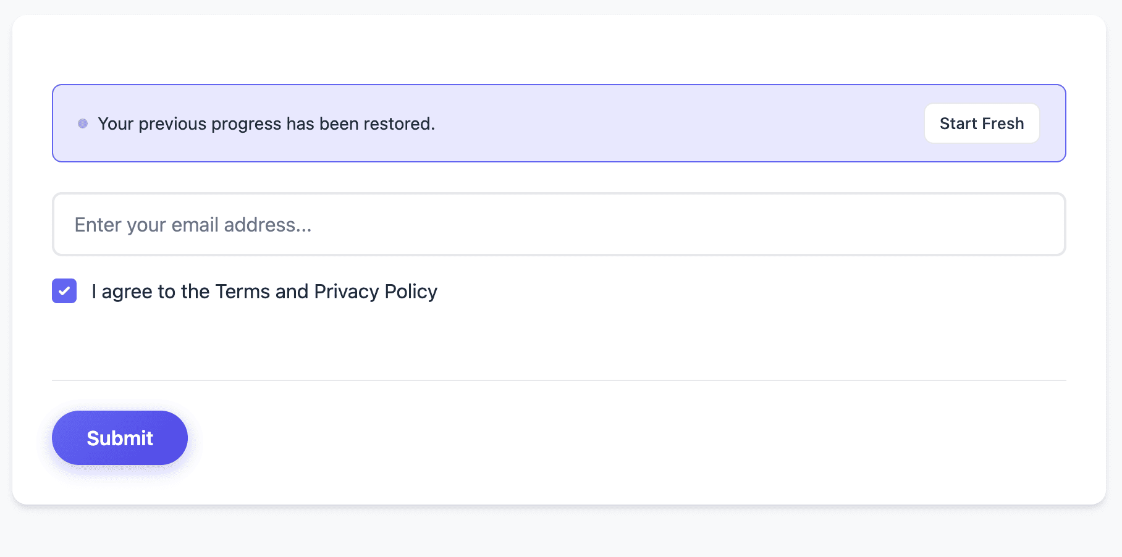Place cursor in 'Enter your email address' box
This screenshot has height=557, width=1122.
[559, 224]
